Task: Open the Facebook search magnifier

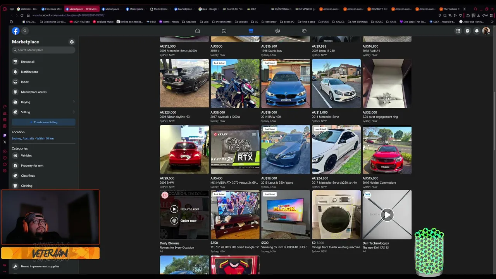Action: coord(25,31)
